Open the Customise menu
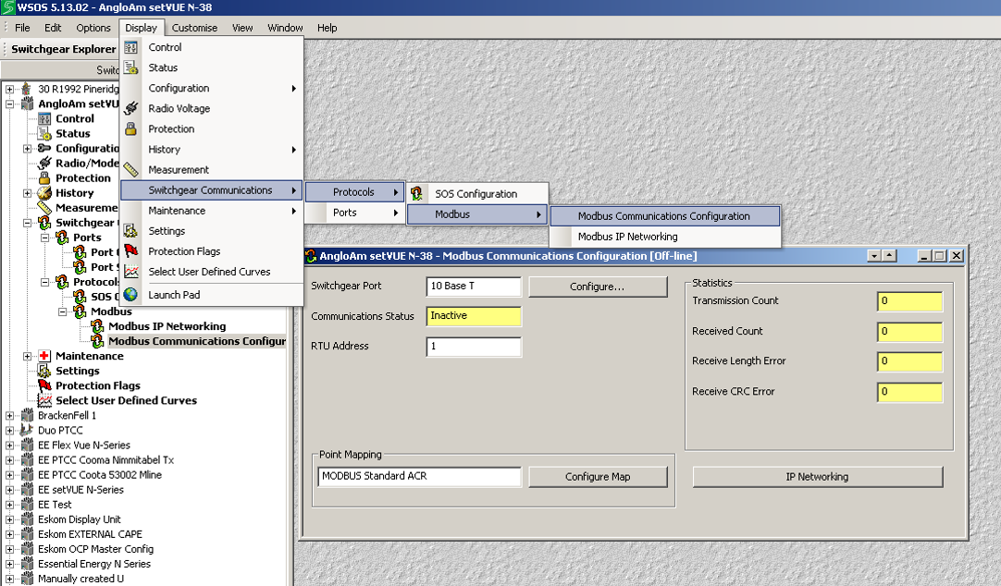Screen dimensions: 1001x586 tap(194, 28)
